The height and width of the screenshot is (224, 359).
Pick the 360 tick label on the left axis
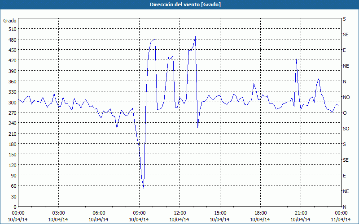[x=13, y=82]
